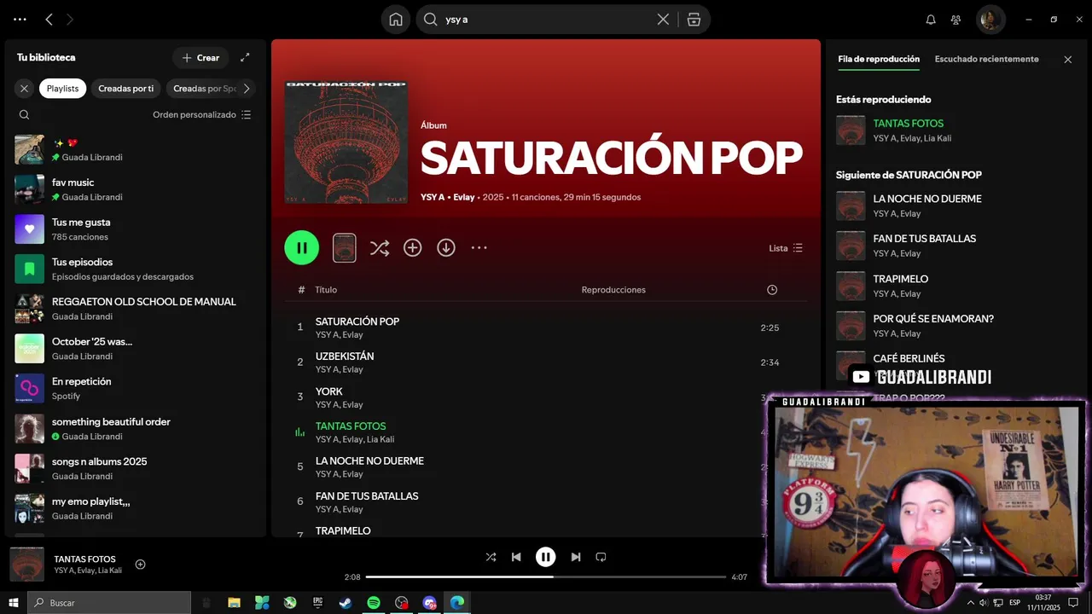Sort by the duration clock column
This screenshot has width=1092, height=614.
click(772, 290)
